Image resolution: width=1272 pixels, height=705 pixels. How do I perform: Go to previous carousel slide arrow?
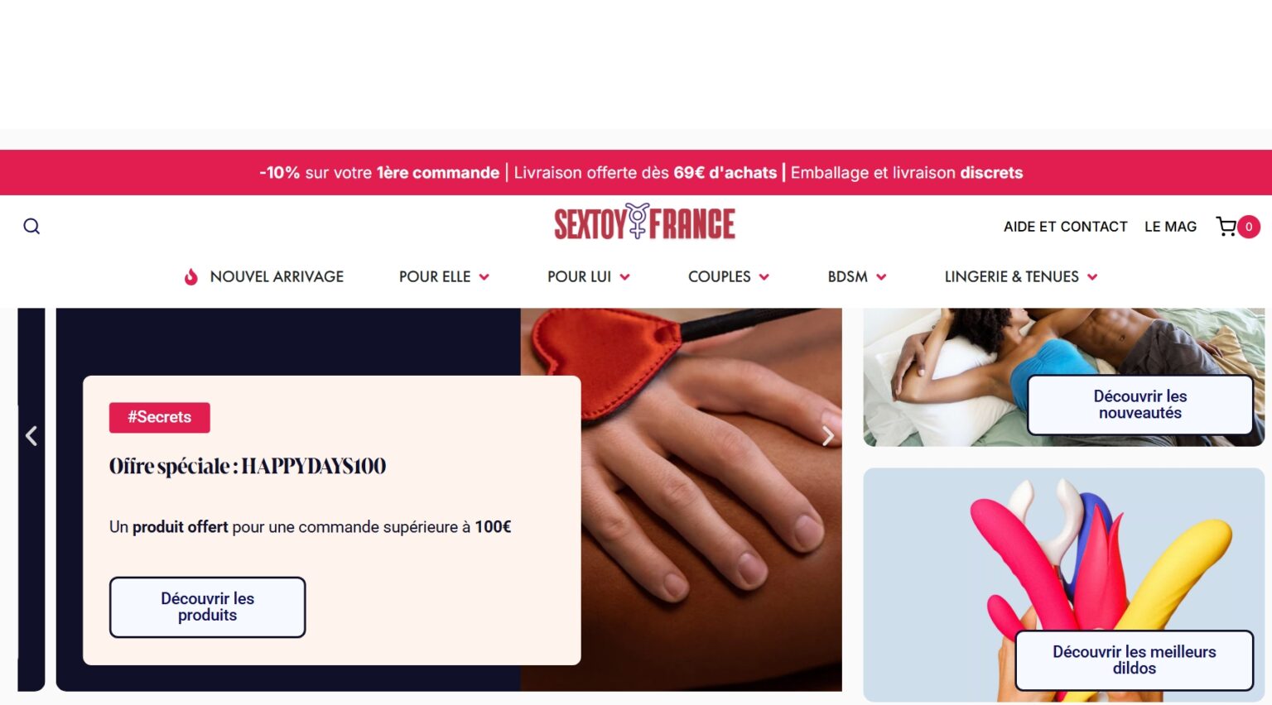(x=31, y=435)
